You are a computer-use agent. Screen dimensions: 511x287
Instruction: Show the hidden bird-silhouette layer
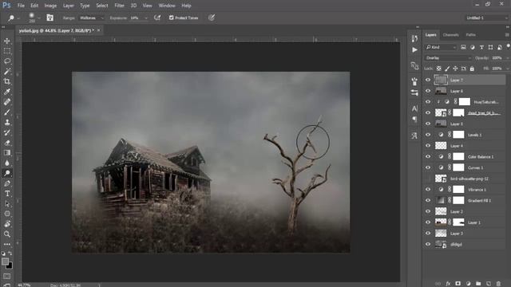pyautogui.click(x=428, y=179)
